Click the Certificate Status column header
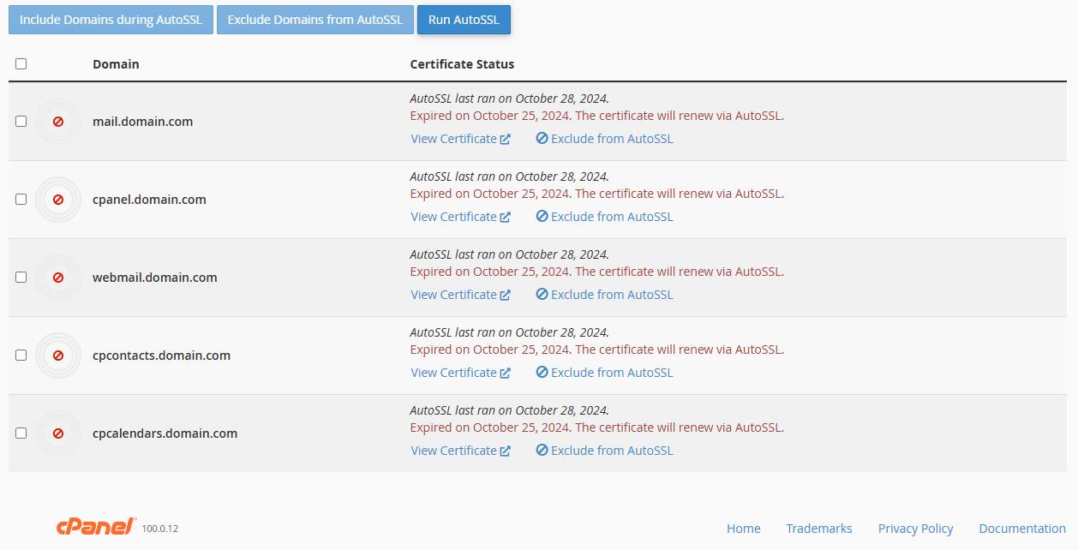The image size is (1078, 550). tap(462, 64)
